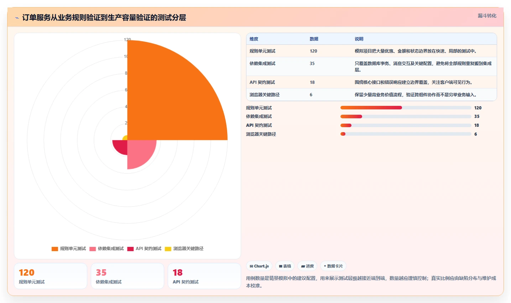Viewport: 511px width, 303px height.
Task: Click description starting with 围绕核心接口和错误响应
Action: [413, 82]
